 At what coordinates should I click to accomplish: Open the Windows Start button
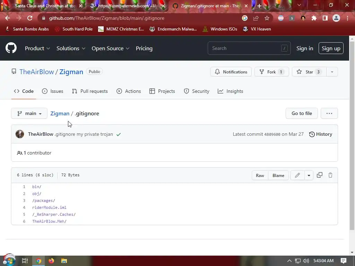[x=9, y=260]
